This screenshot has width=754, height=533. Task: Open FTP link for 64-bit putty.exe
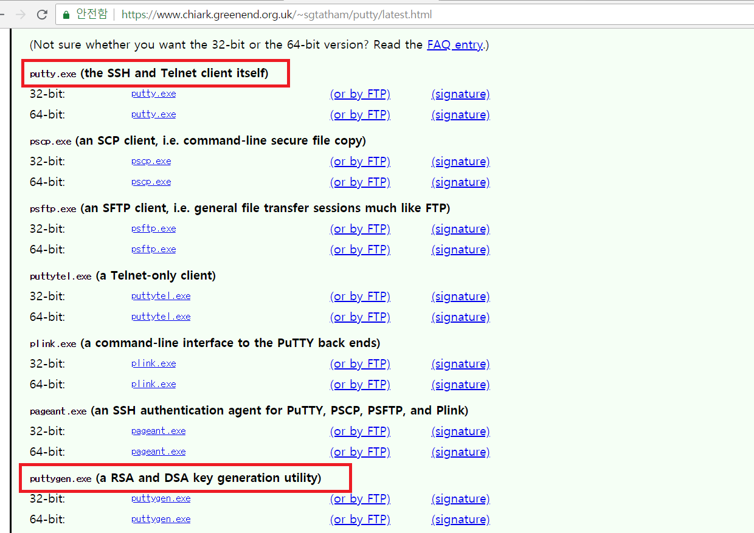coord(360,115)
